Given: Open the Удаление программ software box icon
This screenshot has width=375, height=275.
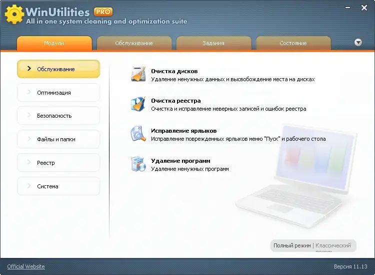Looking at the screenshot, I should (138, 164).
